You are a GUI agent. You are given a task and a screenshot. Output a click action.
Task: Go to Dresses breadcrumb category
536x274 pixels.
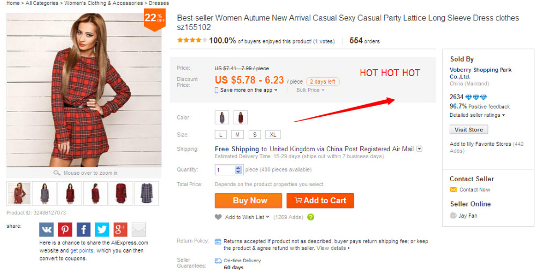159,3
